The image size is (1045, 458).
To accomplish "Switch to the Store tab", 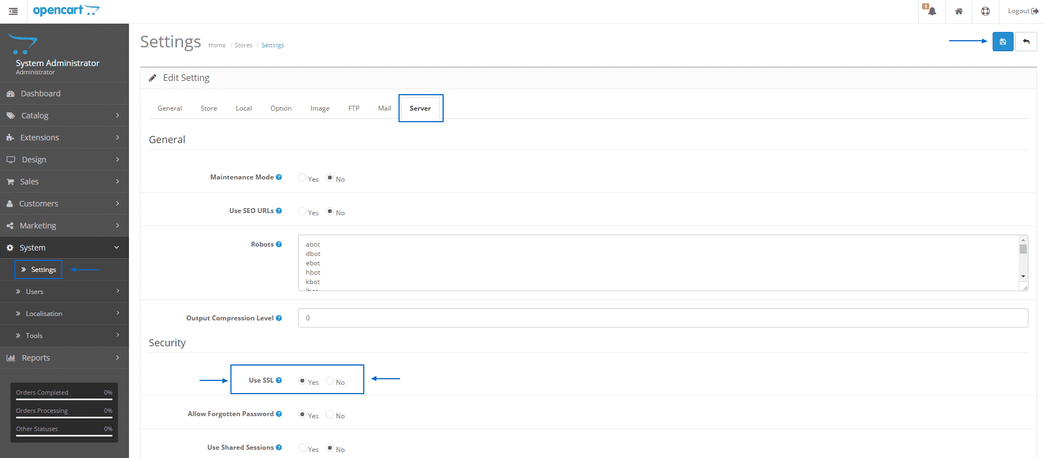I will click(x=209, y=108).
